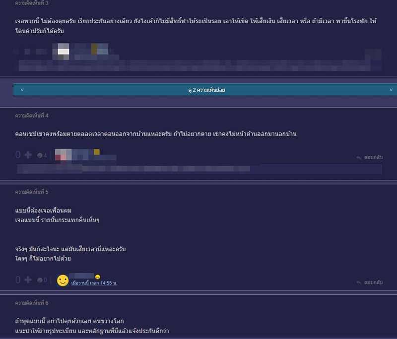The width and height of the screenshot is (397, 339).
Task: Click vote count 0 on comment 5
Action: [x=18, y=280]
